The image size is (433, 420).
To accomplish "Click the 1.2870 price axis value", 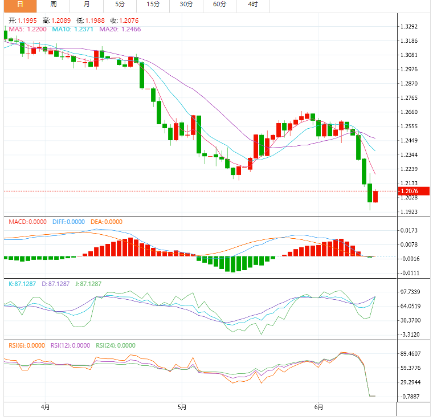I will coord(409,83).
